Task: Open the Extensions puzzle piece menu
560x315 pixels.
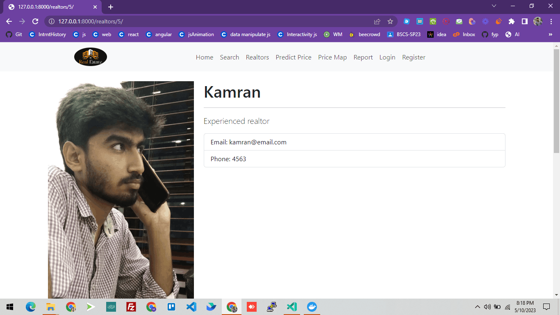Action: click(x=512, y=21)
